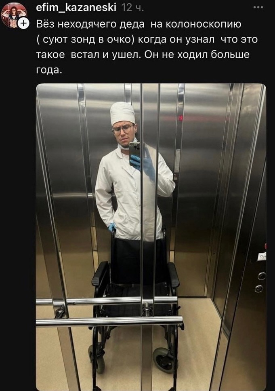The image size is (275, 391).
Task: Click the red floor indicator display
Action: (x=181, y=117)
